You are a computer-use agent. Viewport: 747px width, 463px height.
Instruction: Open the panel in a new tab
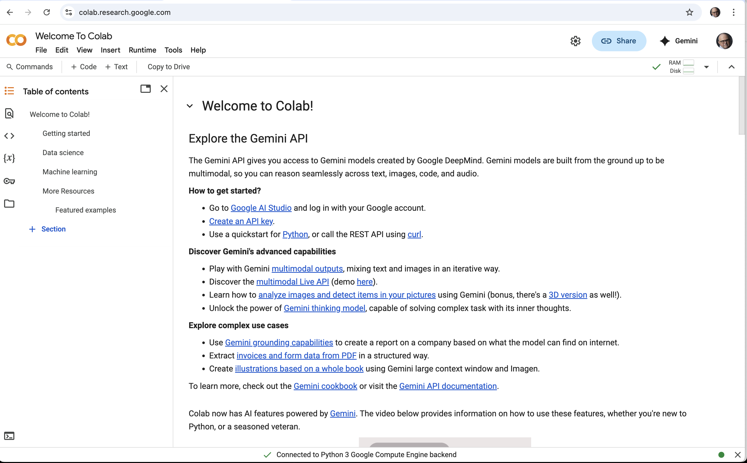145,89
